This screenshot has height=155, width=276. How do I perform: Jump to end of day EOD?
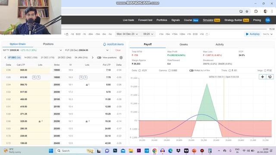pyautogui.click(x=195, y=34)
